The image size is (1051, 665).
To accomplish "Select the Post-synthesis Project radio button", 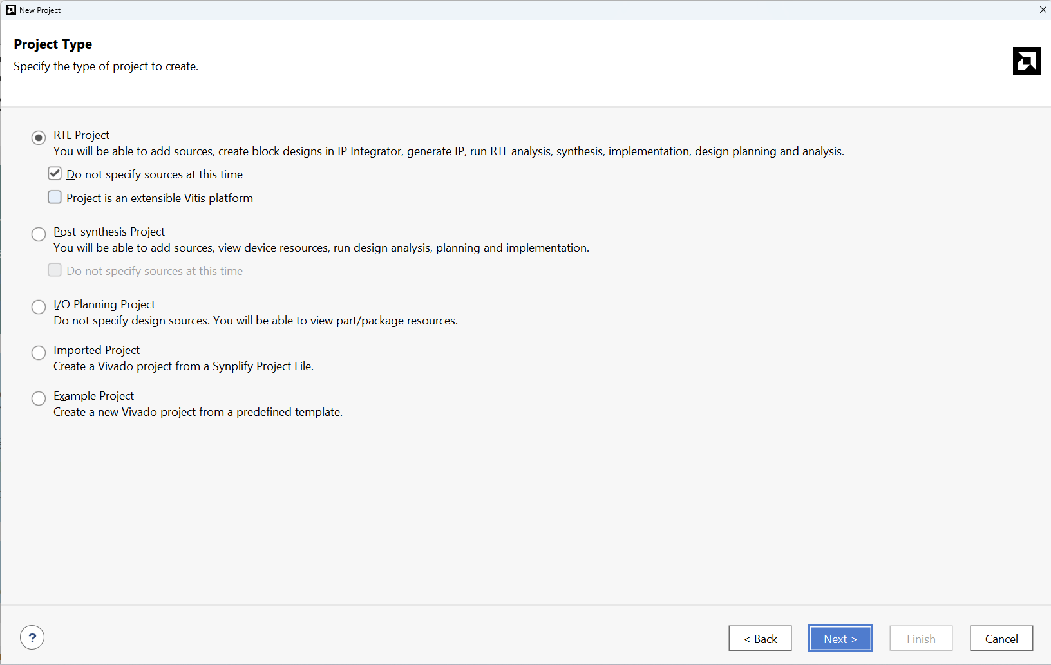I will click(x=39, y=234).
